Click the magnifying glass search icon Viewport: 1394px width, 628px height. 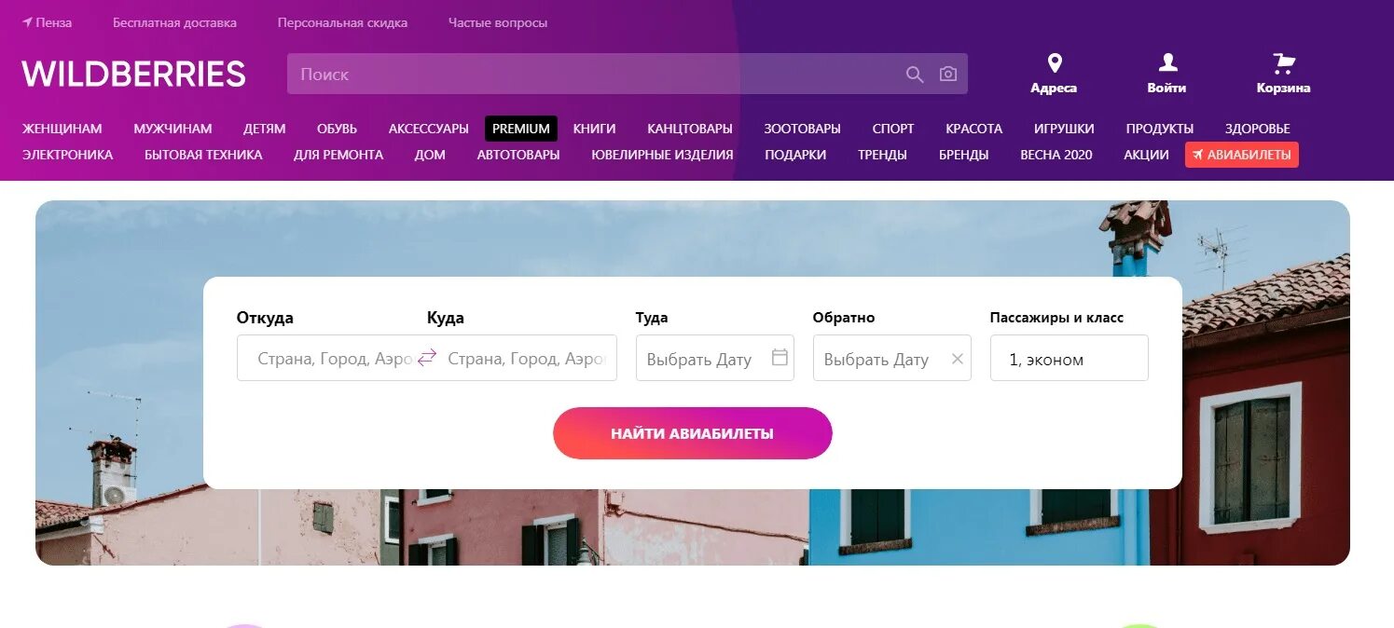click(915, 75)
